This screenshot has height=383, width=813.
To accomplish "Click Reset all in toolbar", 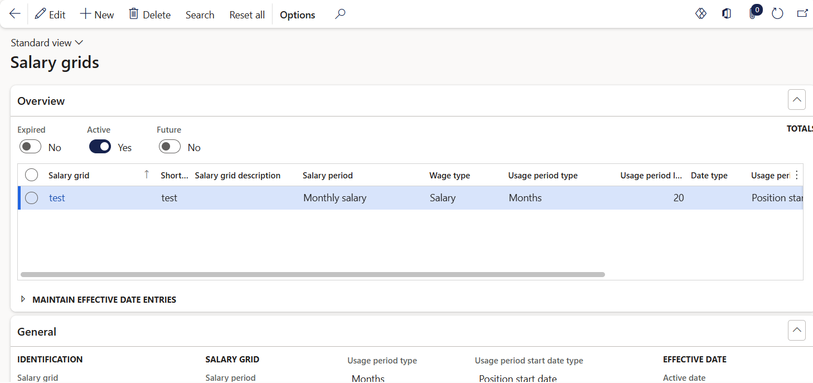I will tap(247, 14).
